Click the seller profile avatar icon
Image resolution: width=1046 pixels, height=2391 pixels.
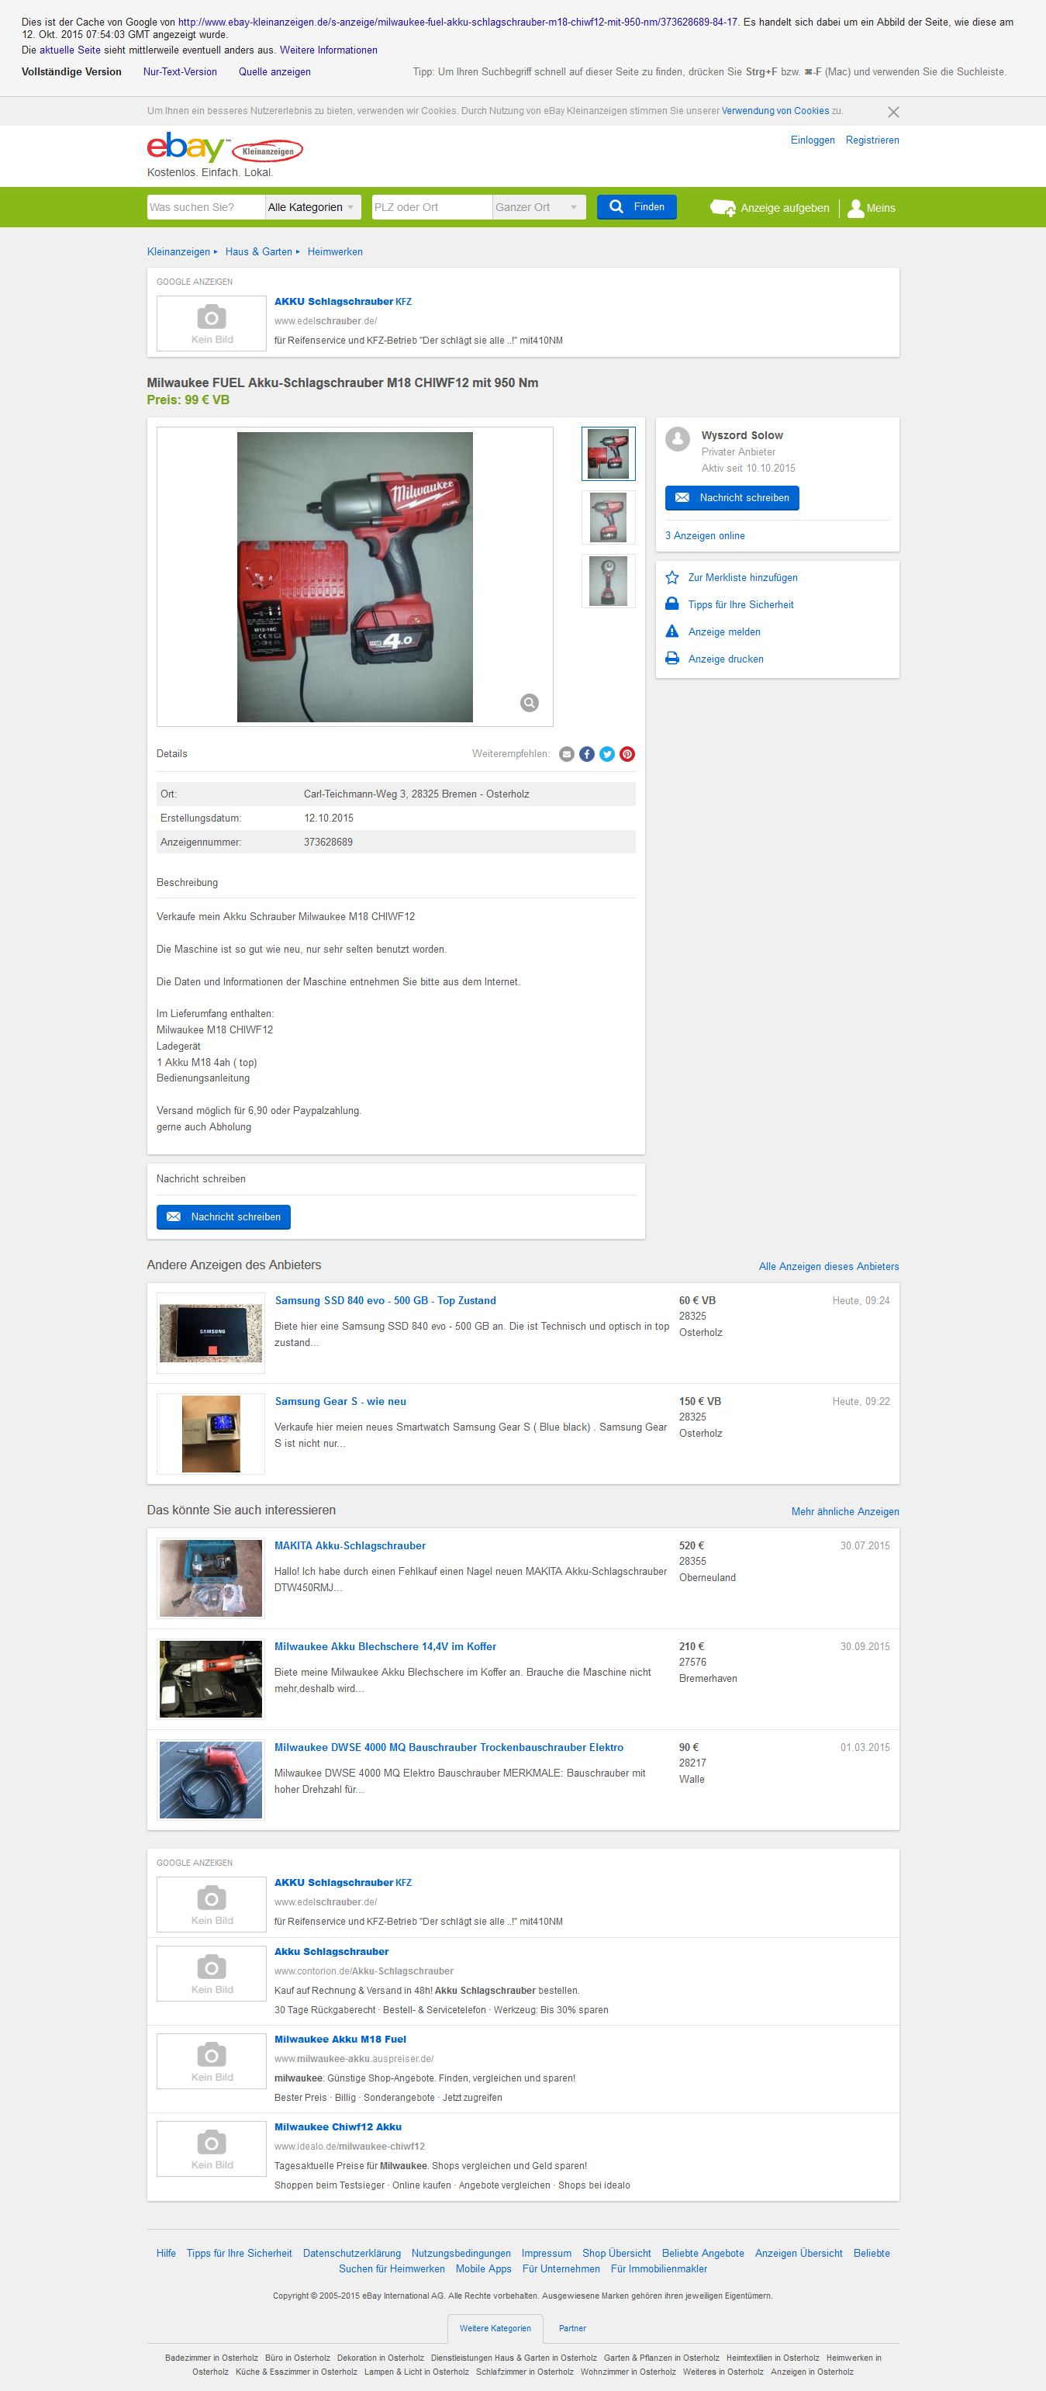pos(678,439)
